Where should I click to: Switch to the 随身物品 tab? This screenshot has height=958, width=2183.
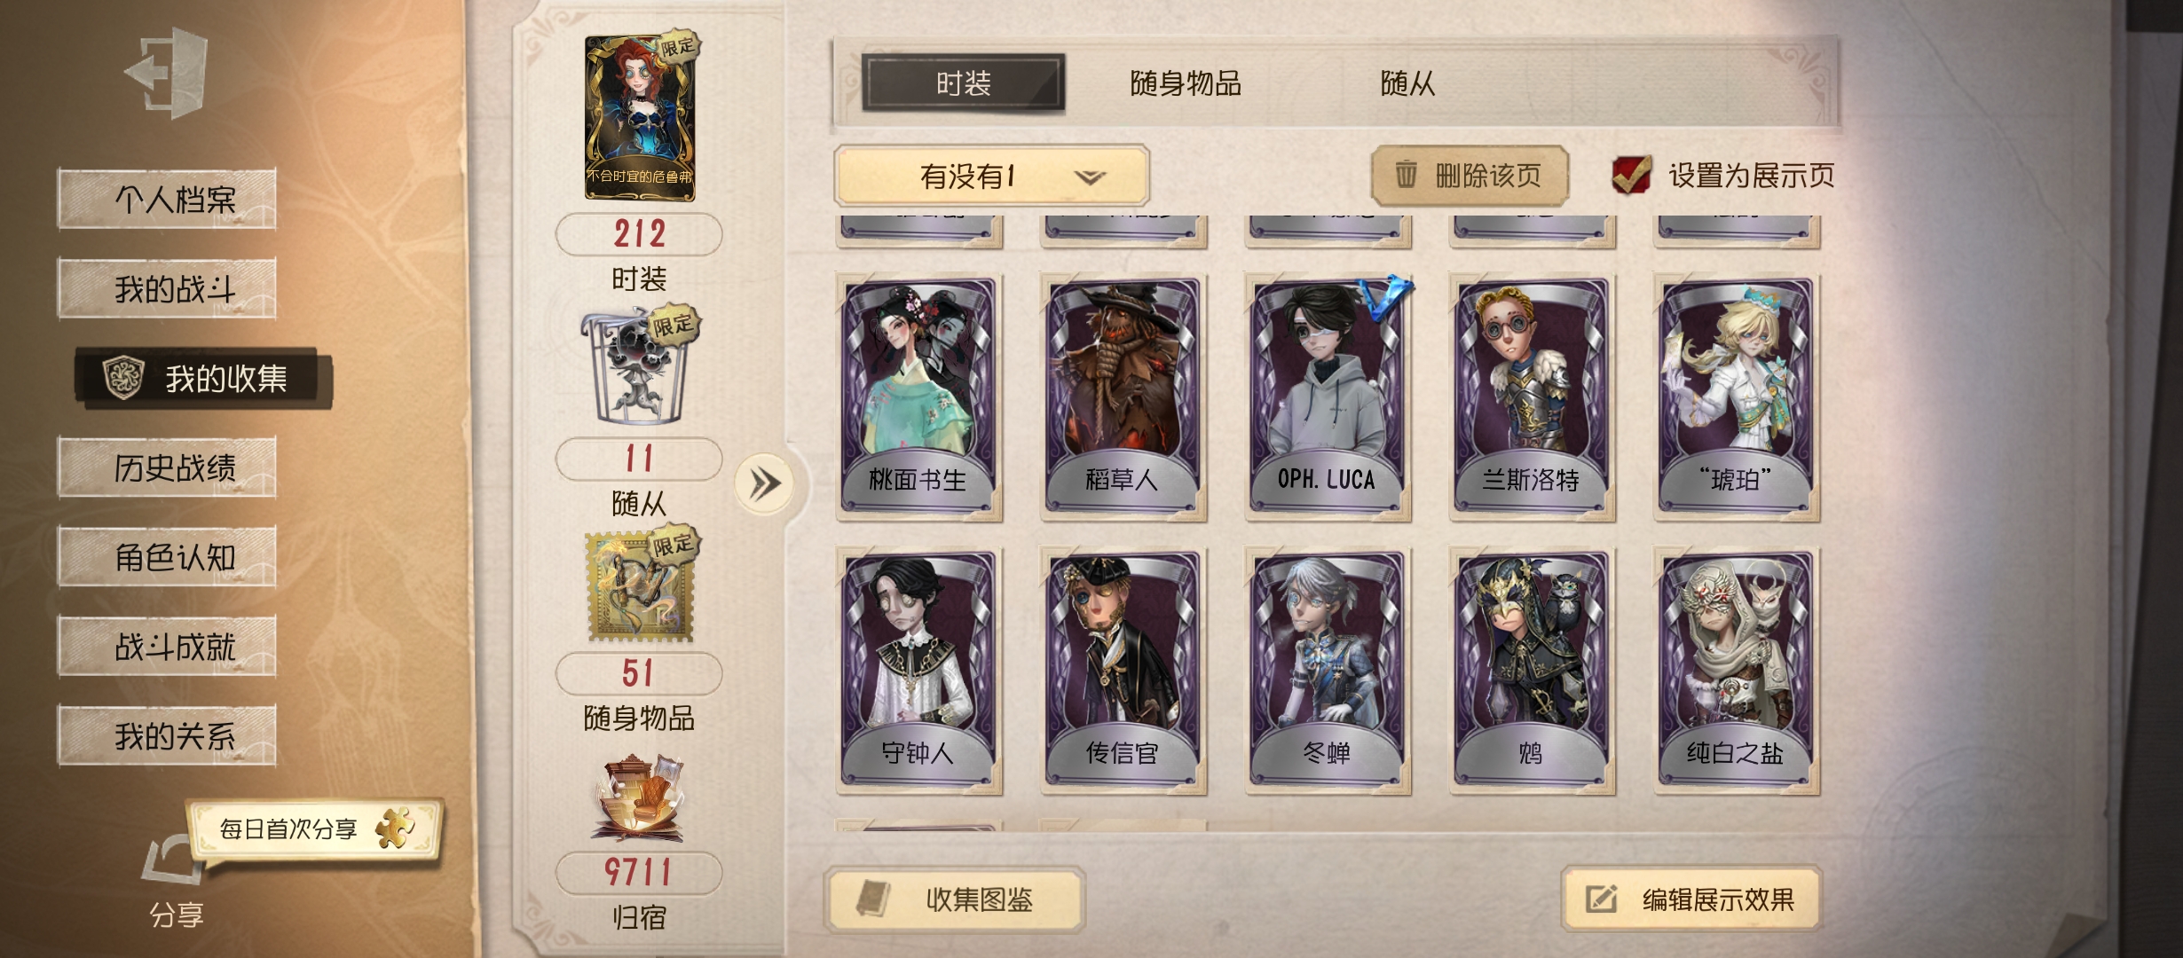click(1186, 83)
